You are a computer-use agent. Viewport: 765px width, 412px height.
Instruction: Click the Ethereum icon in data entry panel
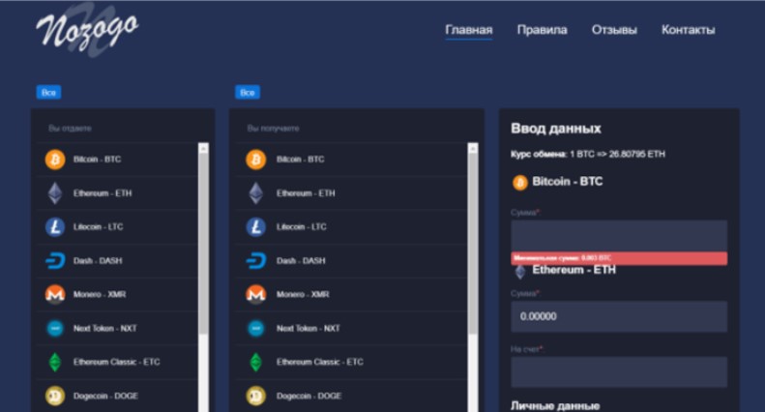pos(520,272)
